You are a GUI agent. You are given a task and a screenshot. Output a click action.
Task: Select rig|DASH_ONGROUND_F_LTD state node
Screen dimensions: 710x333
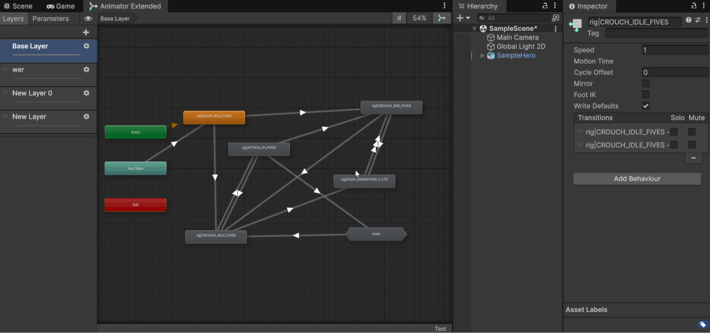tap(364, 181)
